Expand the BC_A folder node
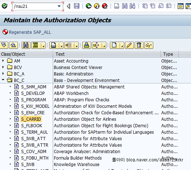Screen dimensions: 191x170 tap(3, 73)
